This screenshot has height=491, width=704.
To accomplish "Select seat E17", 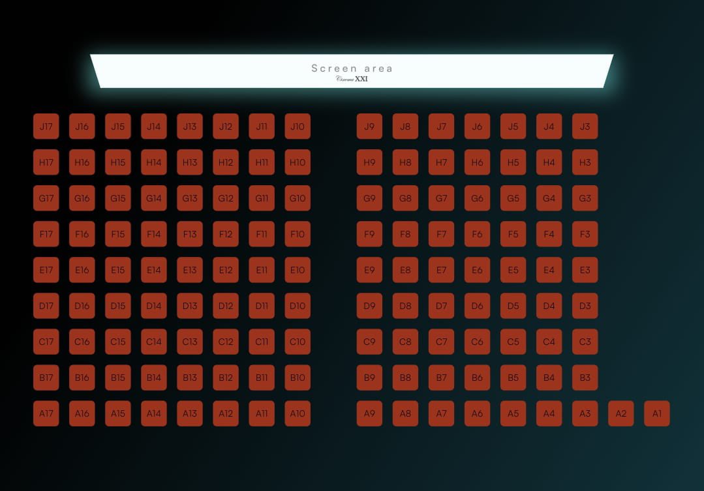I will click(x=46, y=270).
